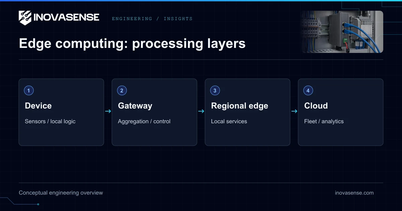Click the Local services text
This screenshot has width=402, height=211.
(x=229, y=121)
